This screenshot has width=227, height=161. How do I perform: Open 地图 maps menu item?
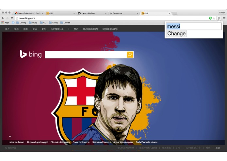click(25, 29)
